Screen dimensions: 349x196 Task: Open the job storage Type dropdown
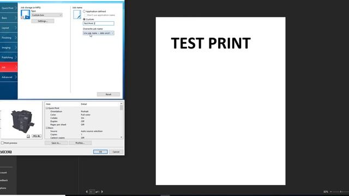tap(47, 15)
